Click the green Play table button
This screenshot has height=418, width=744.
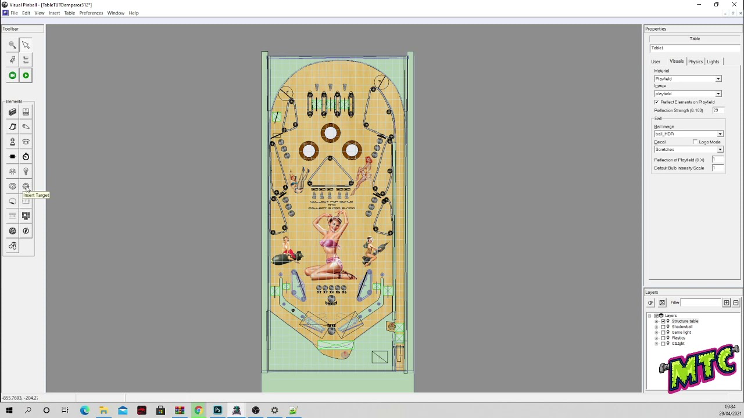(26, 75)
